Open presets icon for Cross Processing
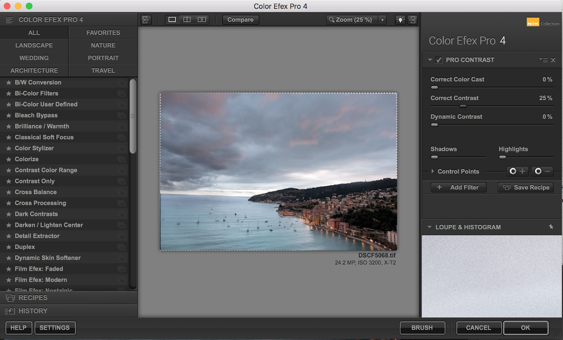Viewport: 563px width, 340px height. click(x=121, y=203)
